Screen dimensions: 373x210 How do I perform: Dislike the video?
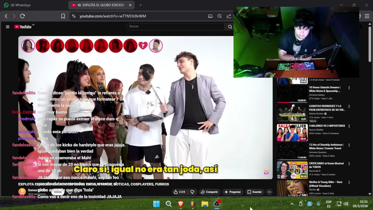192,192
